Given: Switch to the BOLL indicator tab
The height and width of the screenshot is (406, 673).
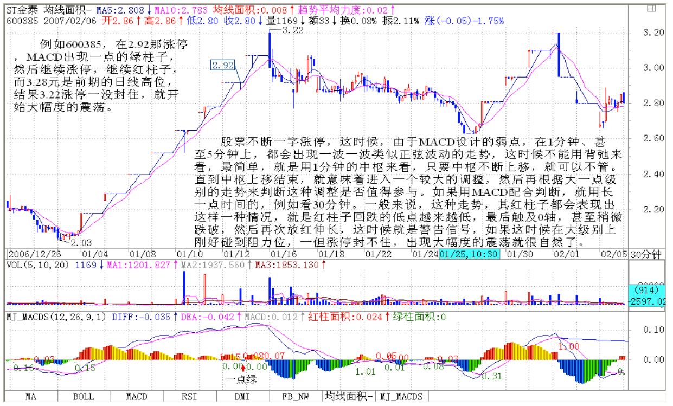Looking at the screenshot, I should point(84,397).
